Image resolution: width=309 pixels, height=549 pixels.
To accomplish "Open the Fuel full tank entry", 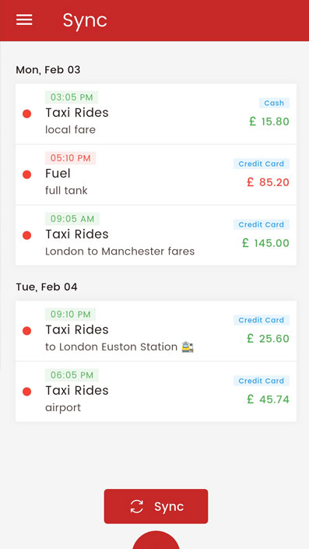I will point(156,174).
